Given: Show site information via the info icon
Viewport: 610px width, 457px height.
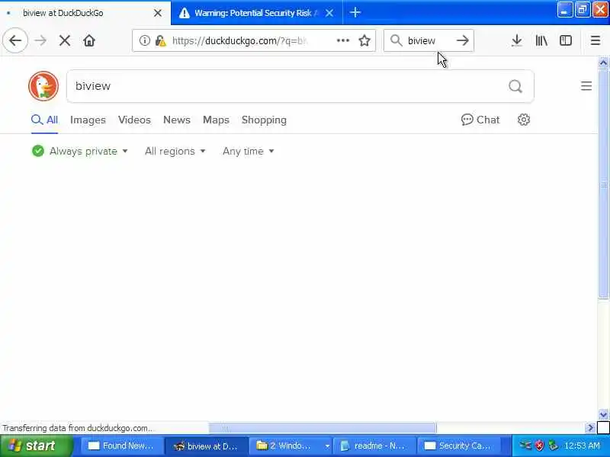Looking at the screenshot, I should 144,40.
